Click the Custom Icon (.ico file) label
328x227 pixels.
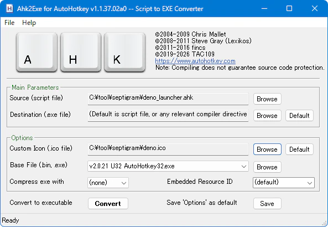41,148
